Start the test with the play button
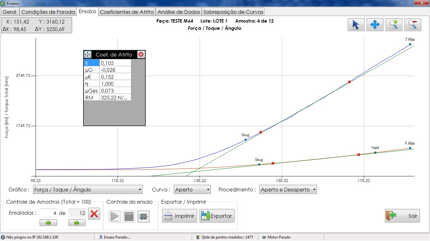 coord(115,217)
